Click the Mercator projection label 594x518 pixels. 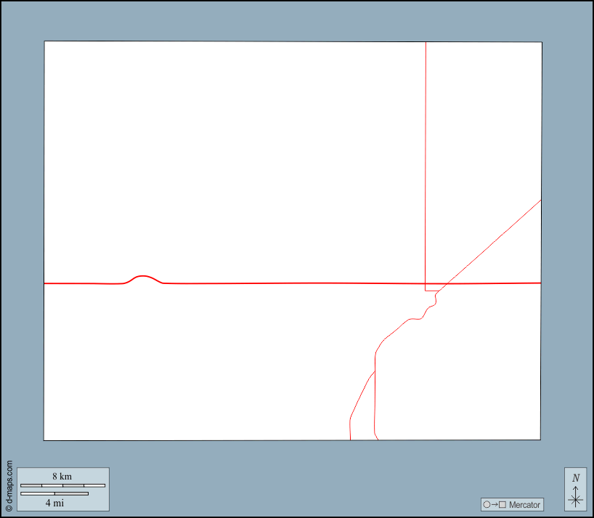524,504
